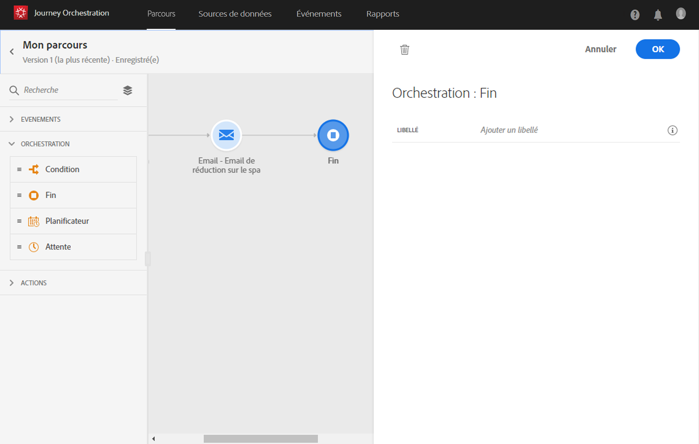Click the layers filter icon beside search
The image size is (699, 444).
tap(128, 90)
